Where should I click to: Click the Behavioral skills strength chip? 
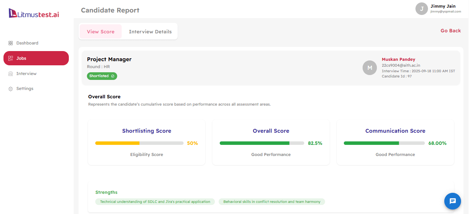coord(272,201)
